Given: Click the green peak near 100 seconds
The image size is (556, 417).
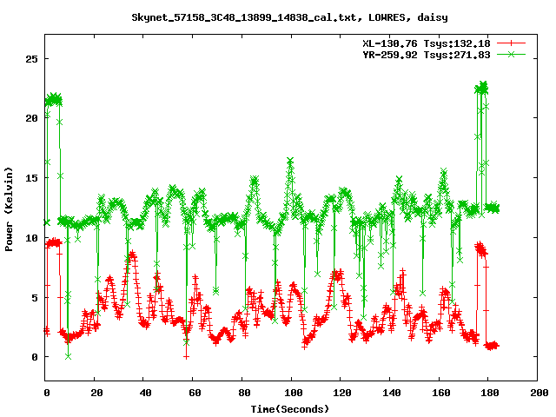Looking at the screenshot, I should tap(290, 161).
